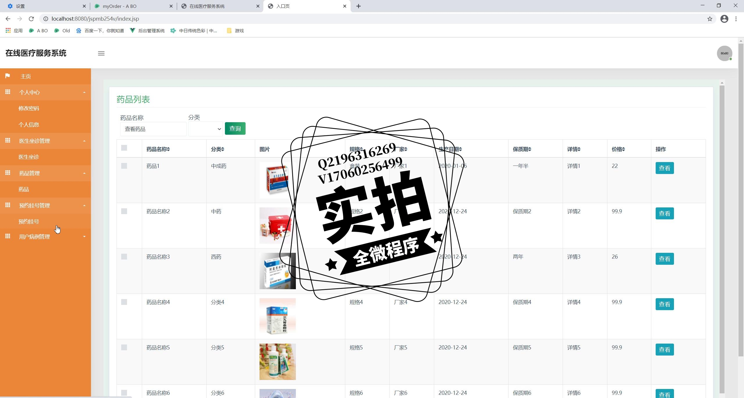Go to 主页 in the sidebar

[x=45, y=76]
